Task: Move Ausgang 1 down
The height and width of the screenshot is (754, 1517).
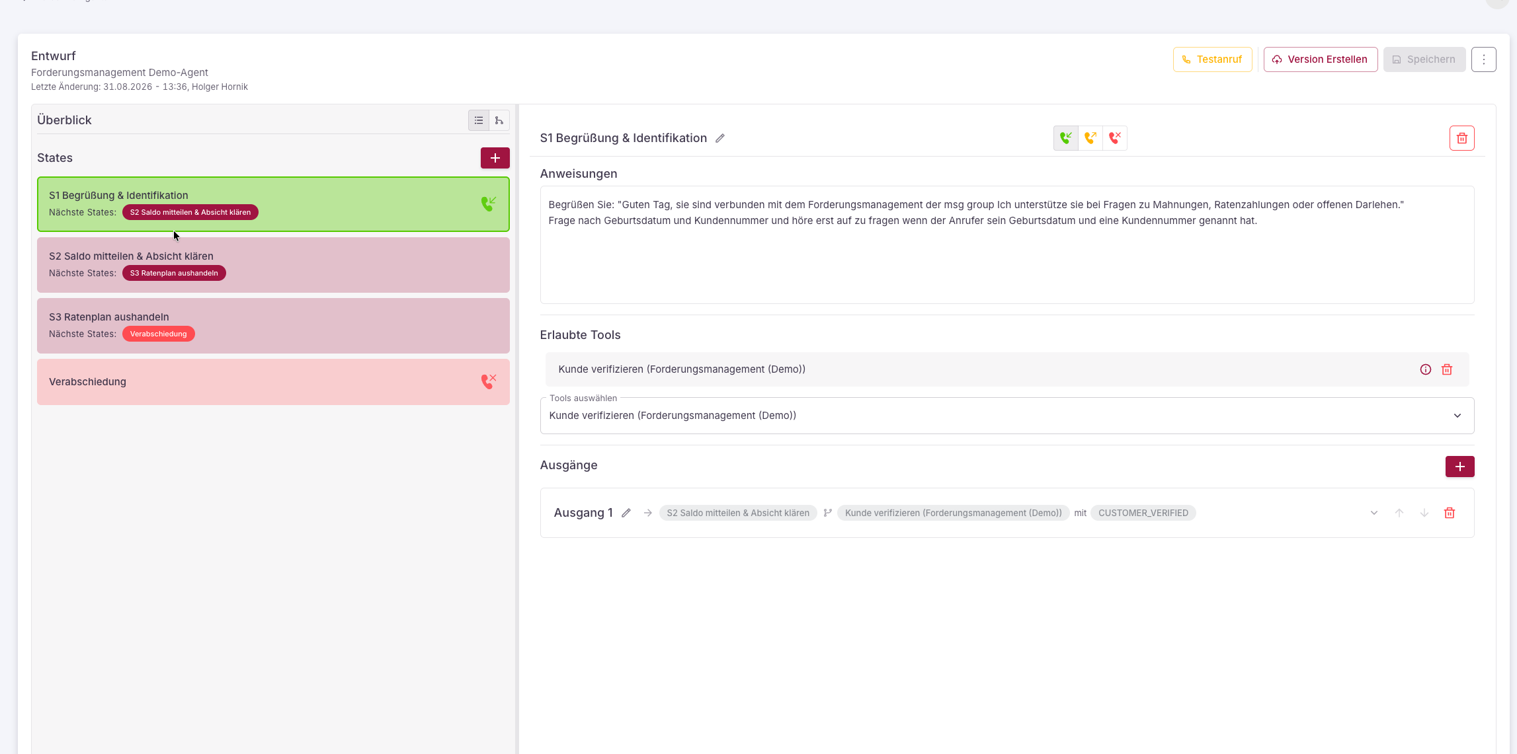Action: tap(1424, 513)
